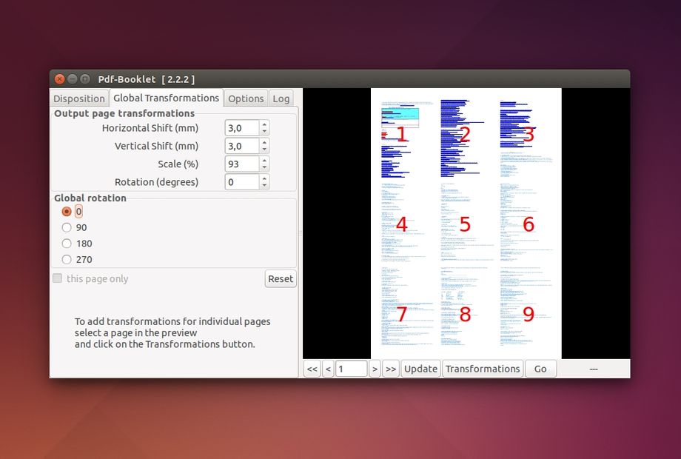Enable the 'this page only' checkbox
Image resolution: width=681 pixels, height=459 pixels.
(58, 278)
